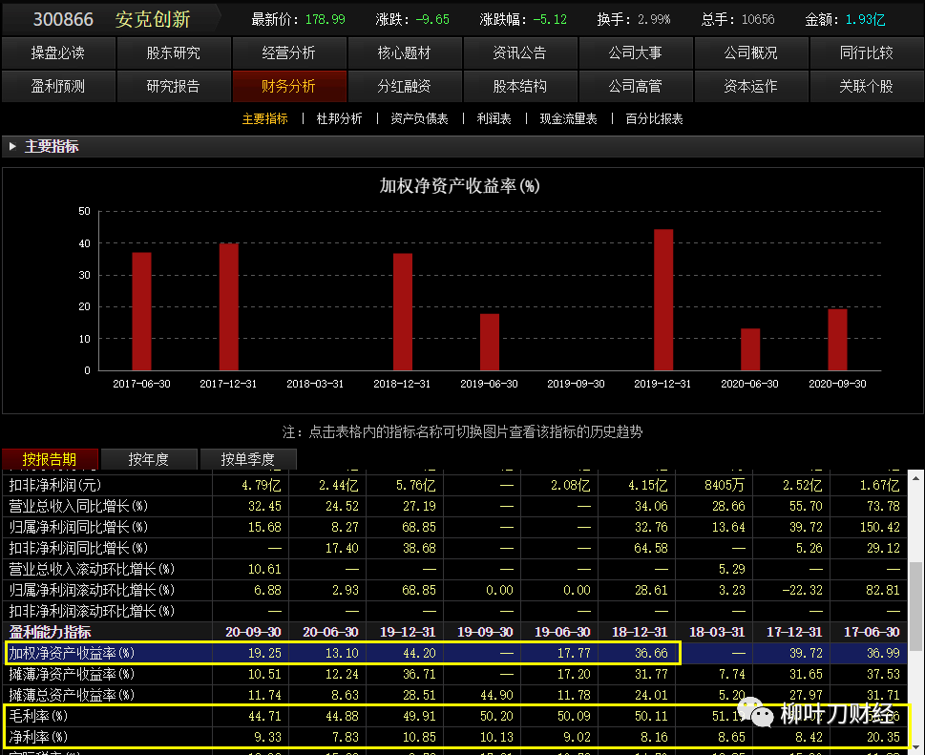Open the 盈利预测 menu button
This screenshot has width=925, height=755.
pyautogui.click(x=58, y=87)
